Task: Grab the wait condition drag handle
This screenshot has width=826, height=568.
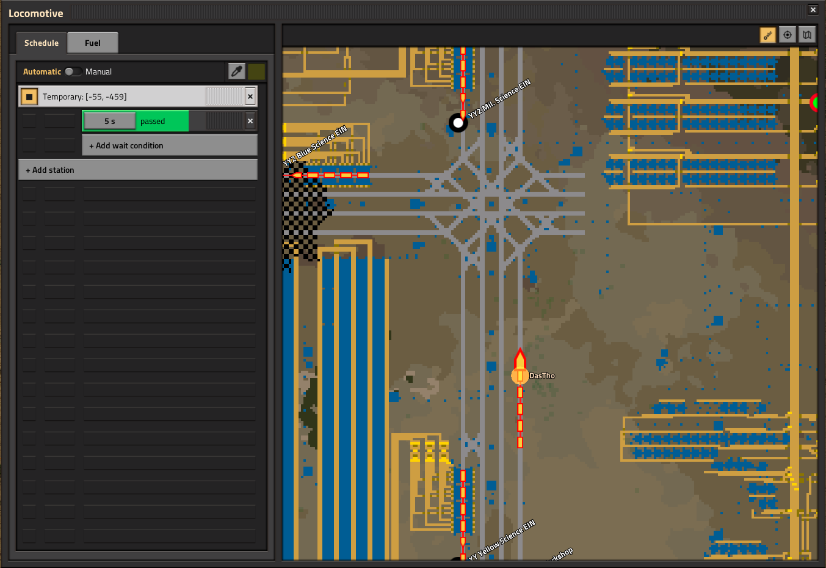Action: pos(225,121)
